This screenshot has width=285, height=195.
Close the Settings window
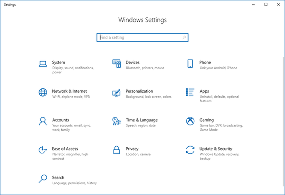point(278,4)
